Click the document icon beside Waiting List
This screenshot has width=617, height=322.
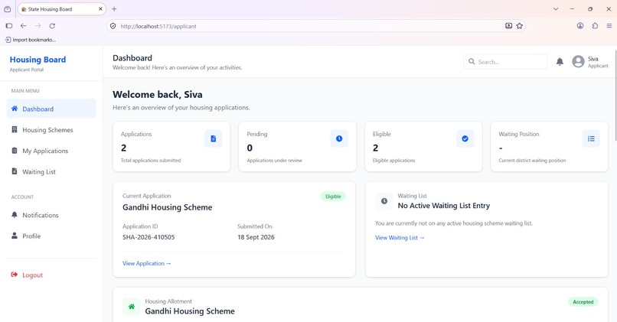(15, 171)
